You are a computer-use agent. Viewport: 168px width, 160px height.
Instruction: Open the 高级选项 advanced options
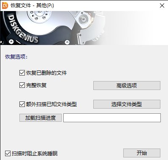point(127,85)
